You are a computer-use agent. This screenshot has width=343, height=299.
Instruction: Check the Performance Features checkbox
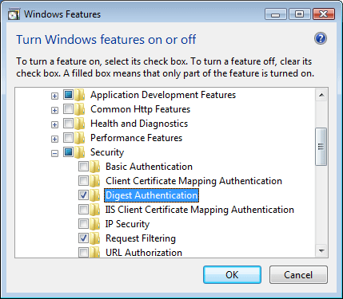click(x=68, y=138)
